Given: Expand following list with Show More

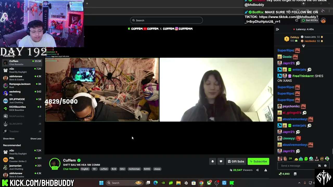Looking at the screenshot, I should click(9, 139).
